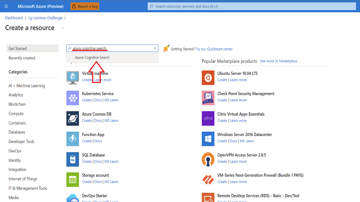Click the Ubuntu Server 18.04 LTS icon
The image size is (360, 202).
click(208, 77)
